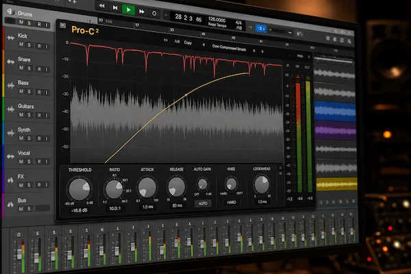Click the Ratio knob

[x=114, y=189]
